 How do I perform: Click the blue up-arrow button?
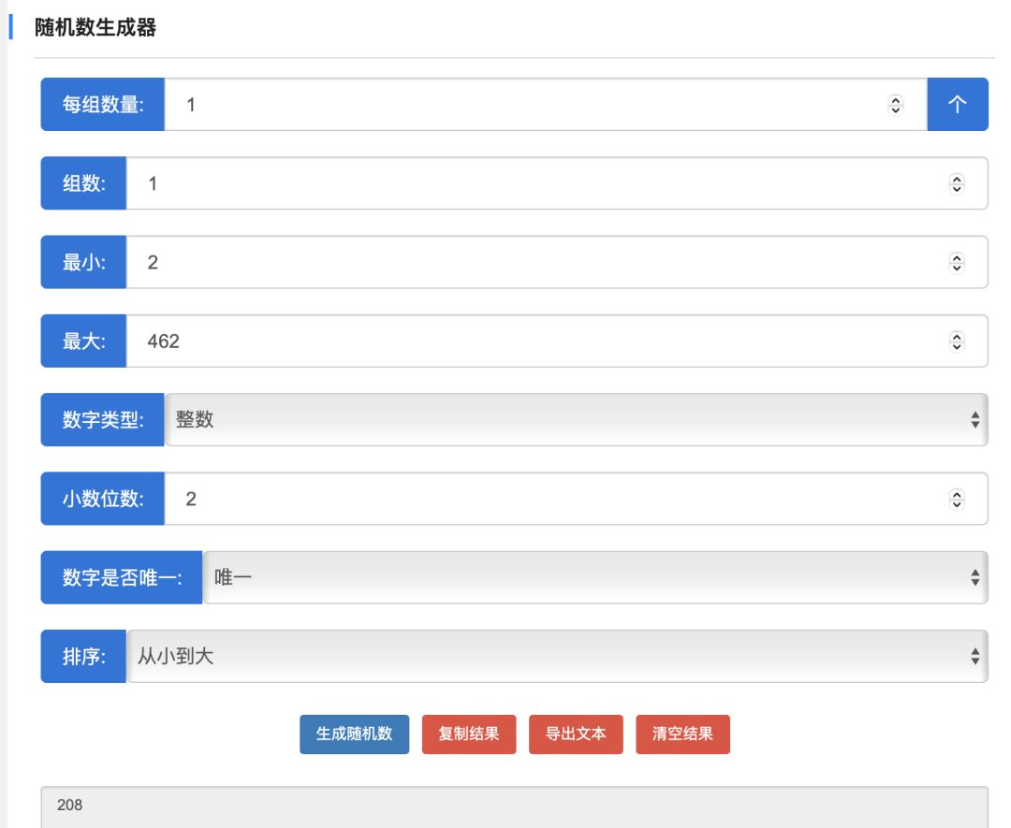(x=957, y=104)
